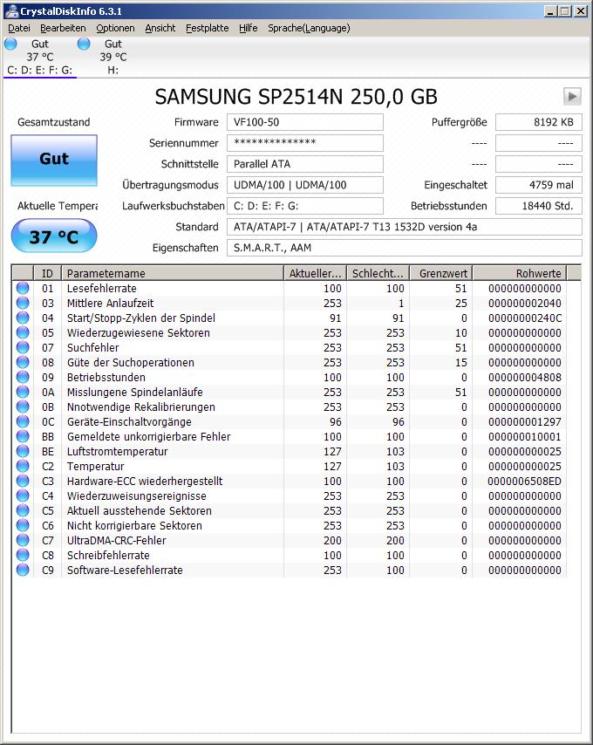This screenshot has height=745, width=593.
Task: Click status icon of Lesefehlerrate row
Action: [23, 288]
